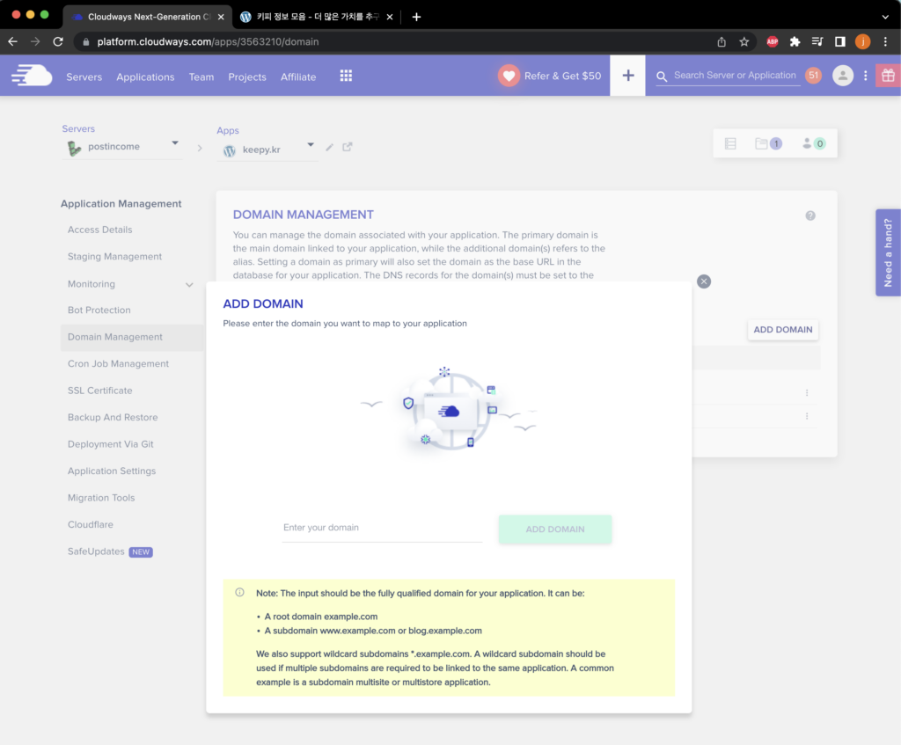Open first domain row options menu

coord(807,393)
